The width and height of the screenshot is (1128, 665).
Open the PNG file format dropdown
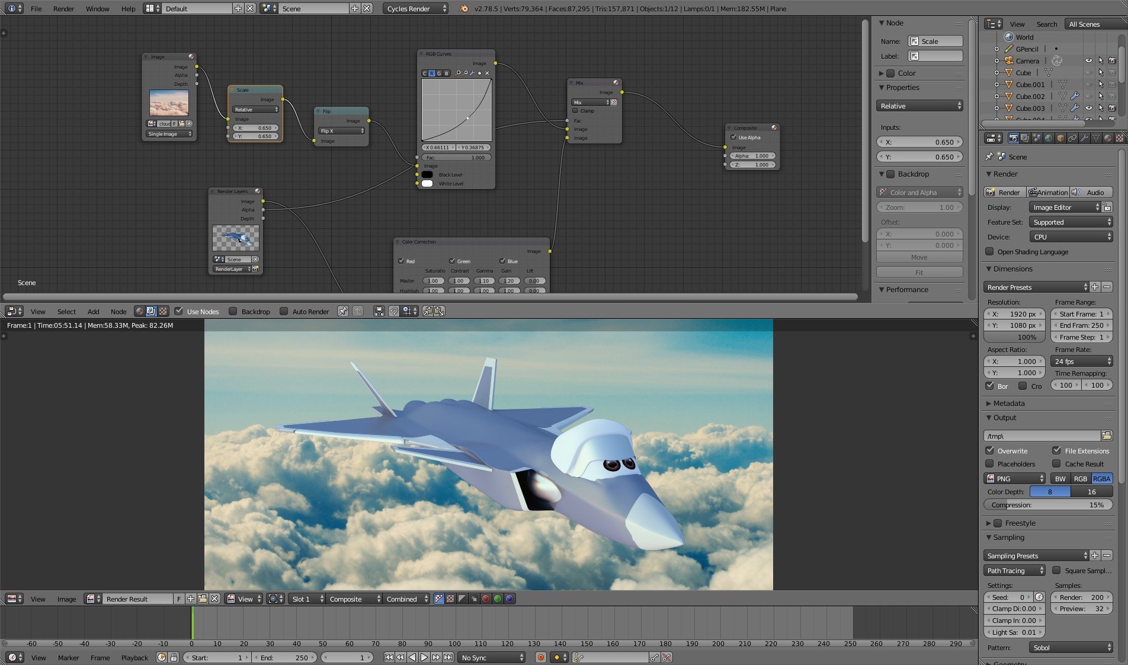[1015, 478]
